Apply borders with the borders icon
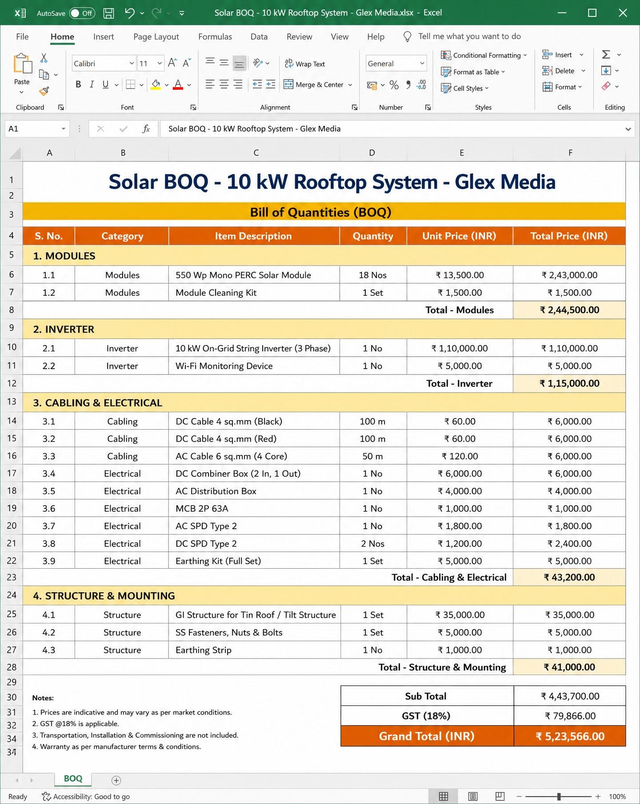 (130, 84)
